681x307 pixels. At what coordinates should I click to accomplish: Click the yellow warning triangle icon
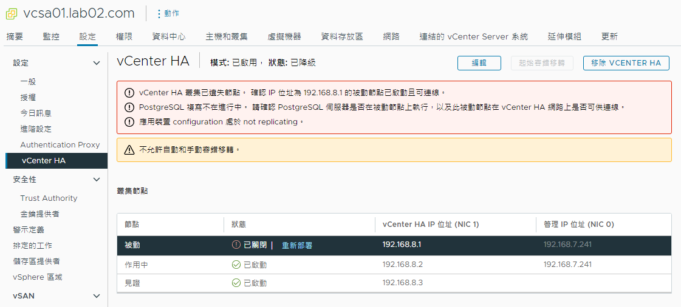pos(129,150)
